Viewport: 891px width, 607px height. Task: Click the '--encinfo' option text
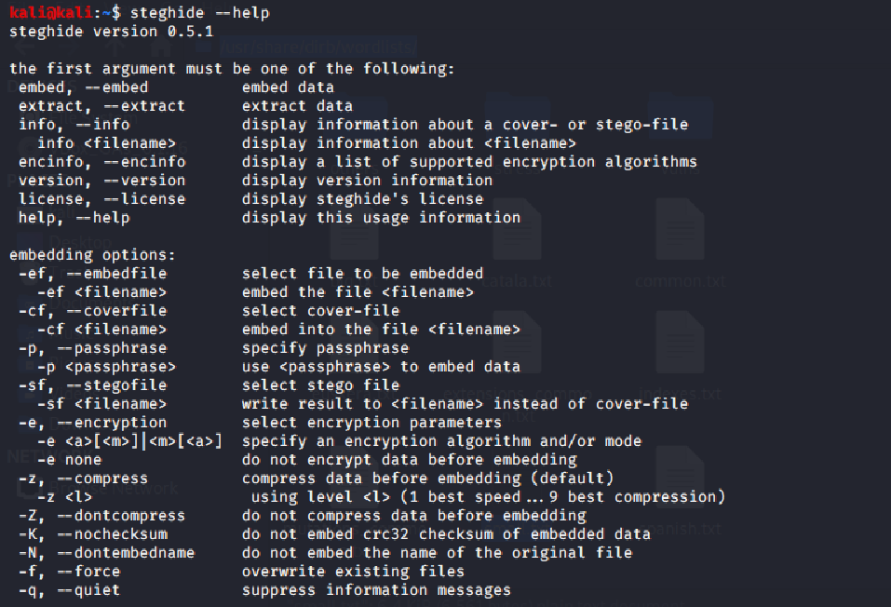(x=144, y=161)
